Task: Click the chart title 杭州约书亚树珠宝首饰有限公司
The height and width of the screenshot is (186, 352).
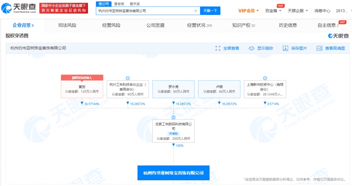Action: click(38, 48)
